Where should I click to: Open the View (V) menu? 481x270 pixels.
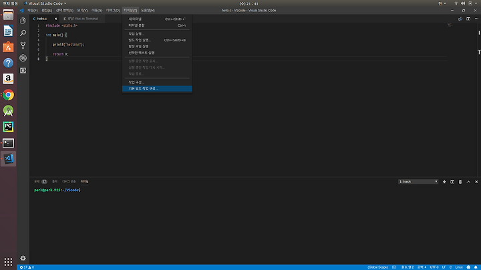82,11
